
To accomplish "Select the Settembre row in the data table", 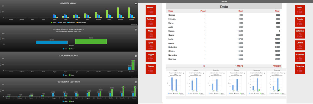I will coord(224,47).
